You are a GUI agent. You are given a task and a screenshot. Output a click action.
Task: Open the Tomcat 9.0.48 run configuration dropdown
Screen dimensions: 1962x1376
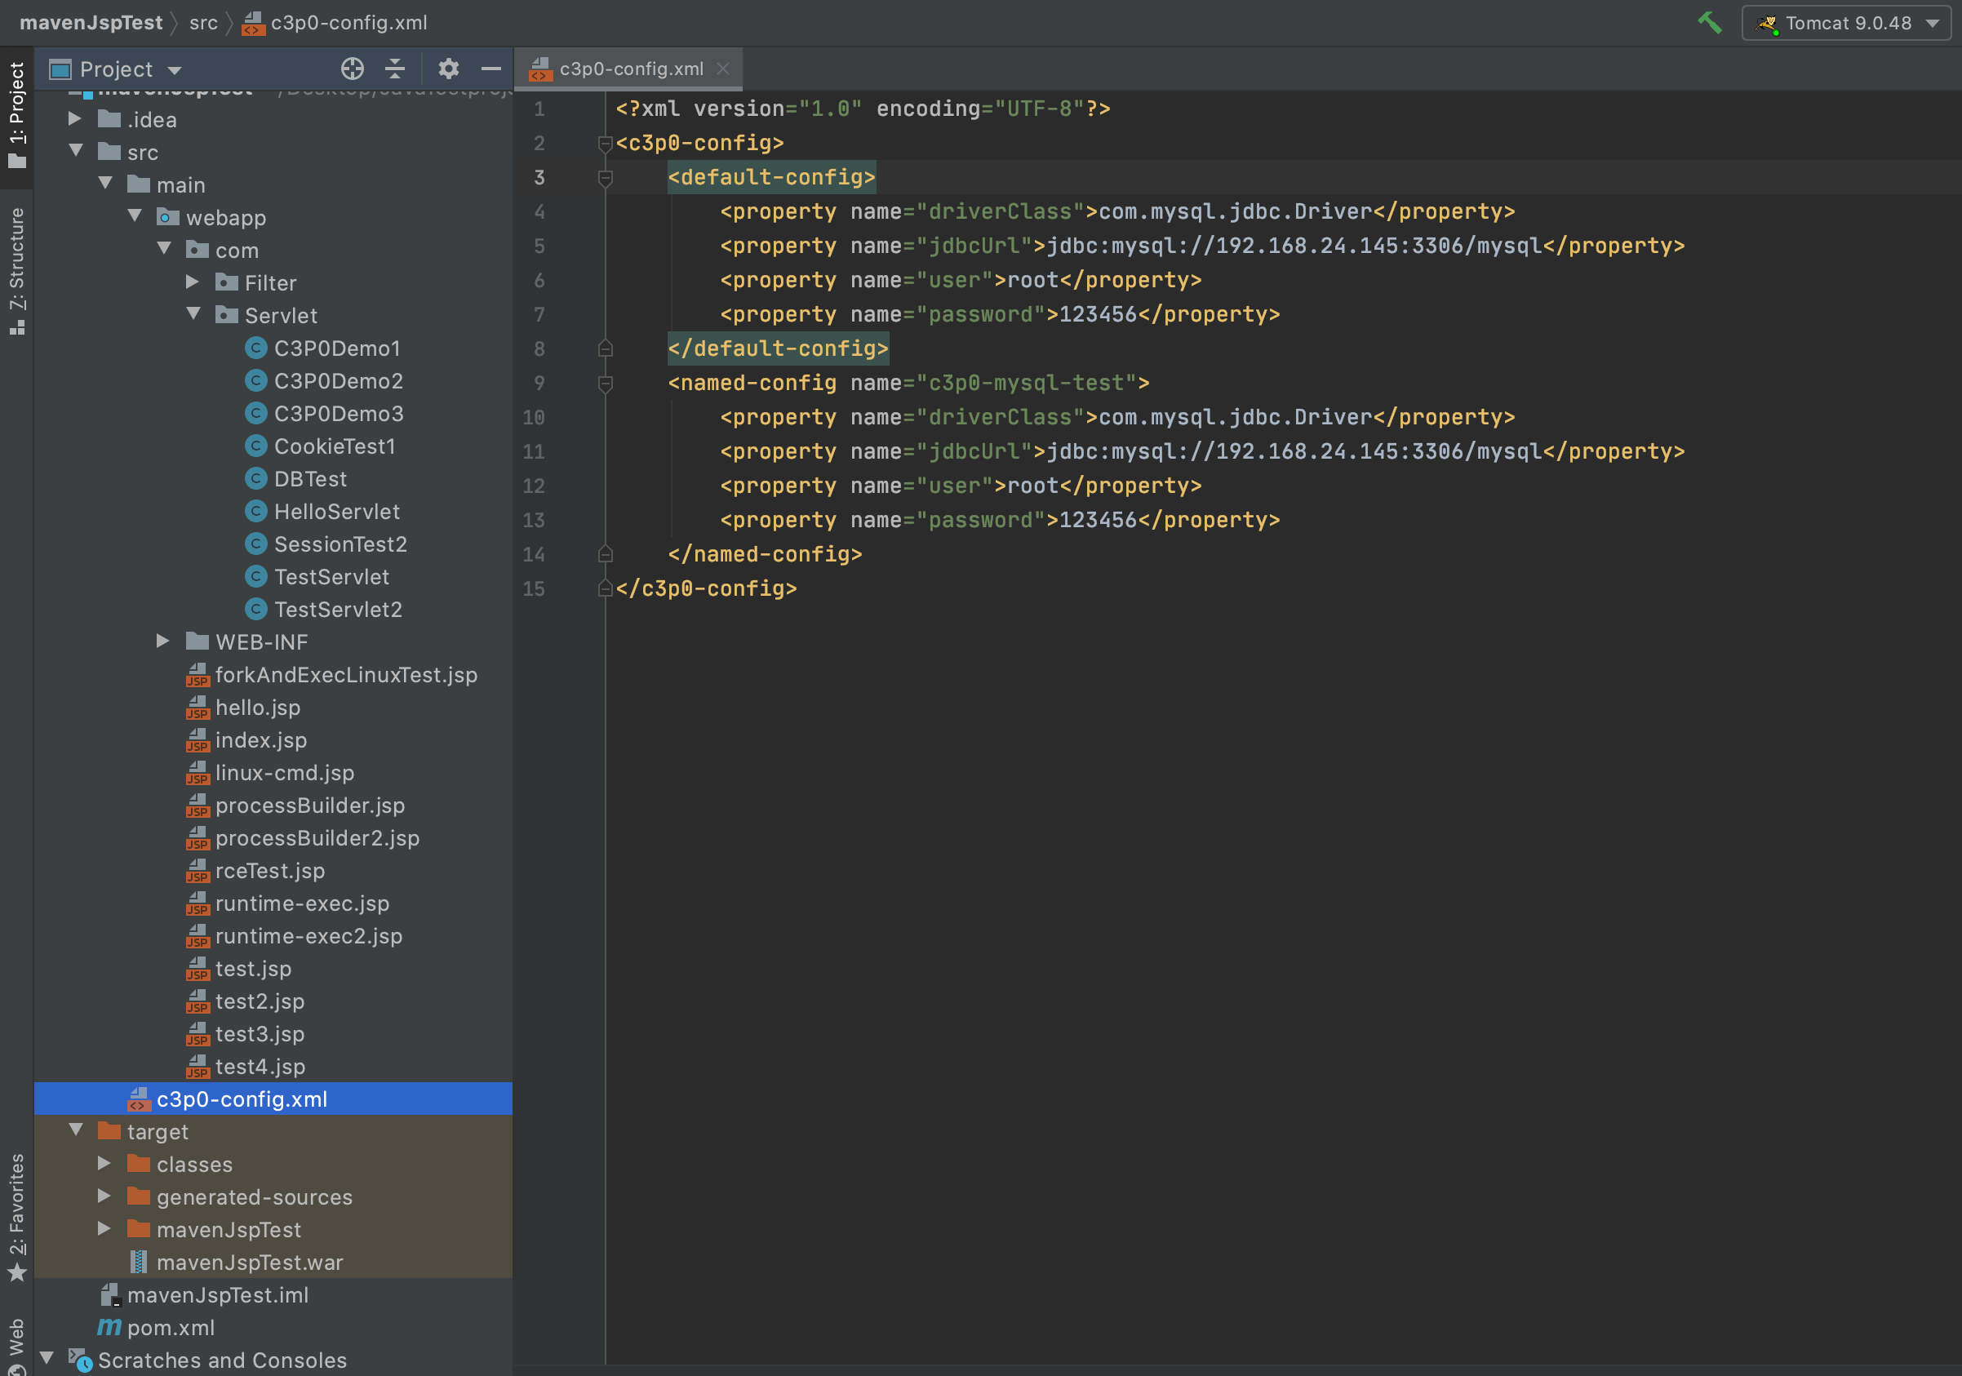[x=1846, y=23]
